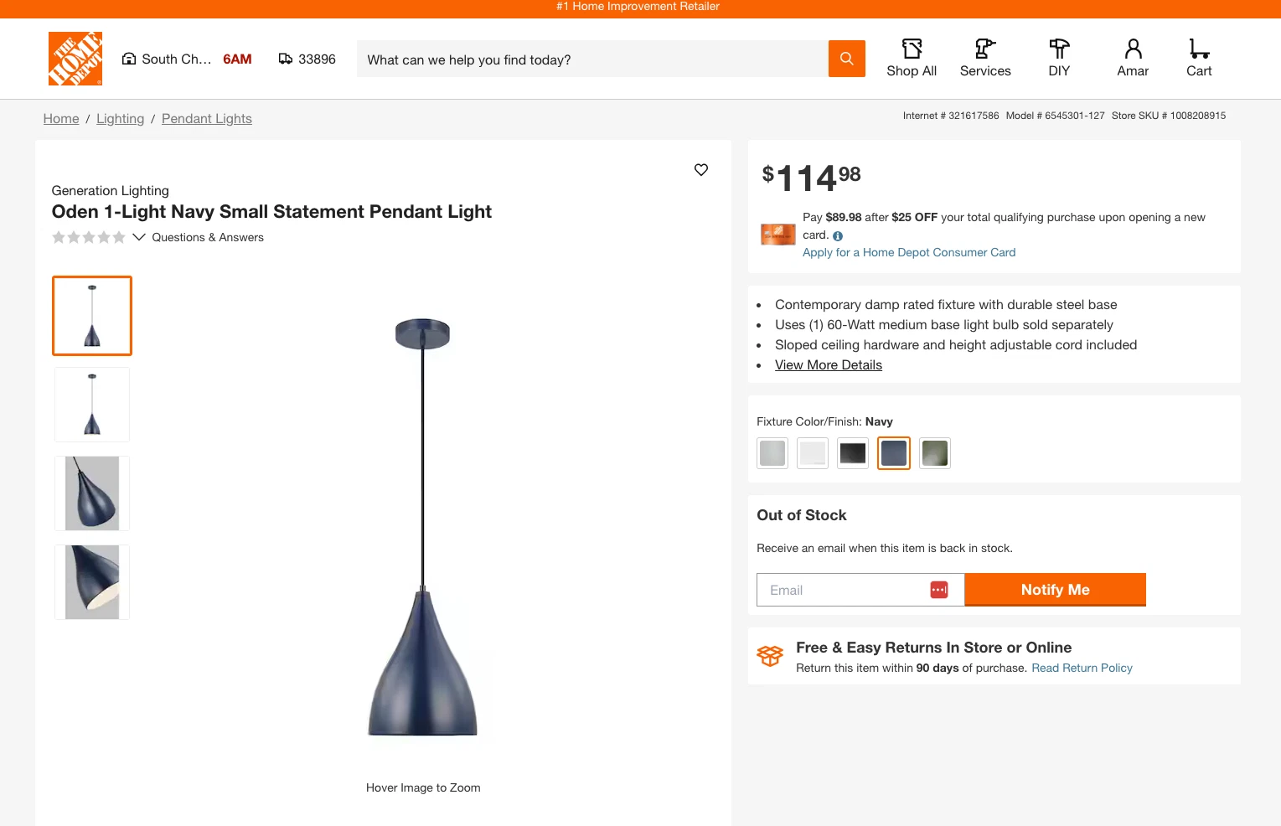Open the Shop All menu

point(912,59)
